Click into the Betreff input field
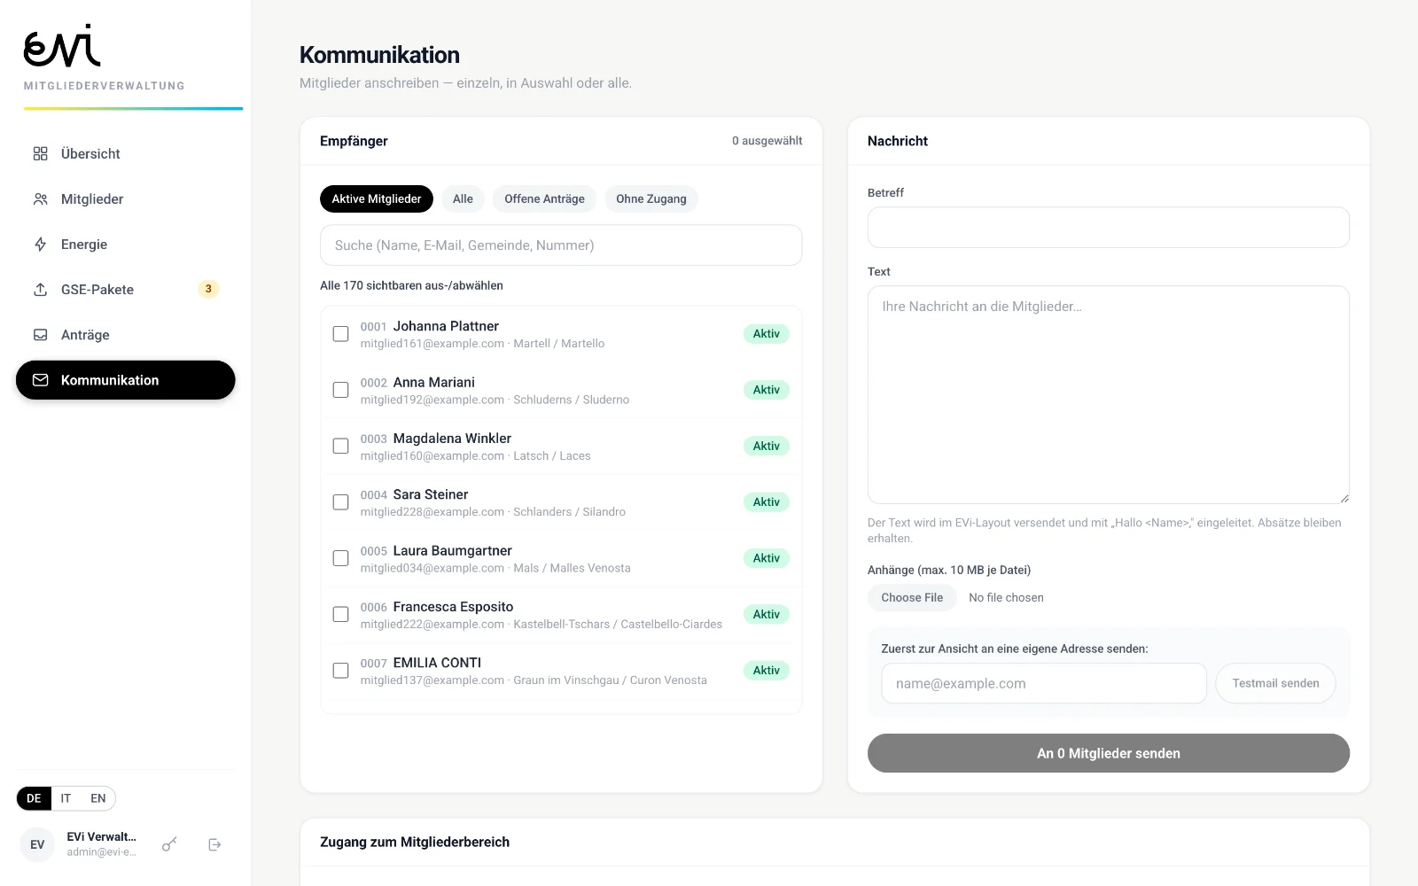 tap(1109, 228)
